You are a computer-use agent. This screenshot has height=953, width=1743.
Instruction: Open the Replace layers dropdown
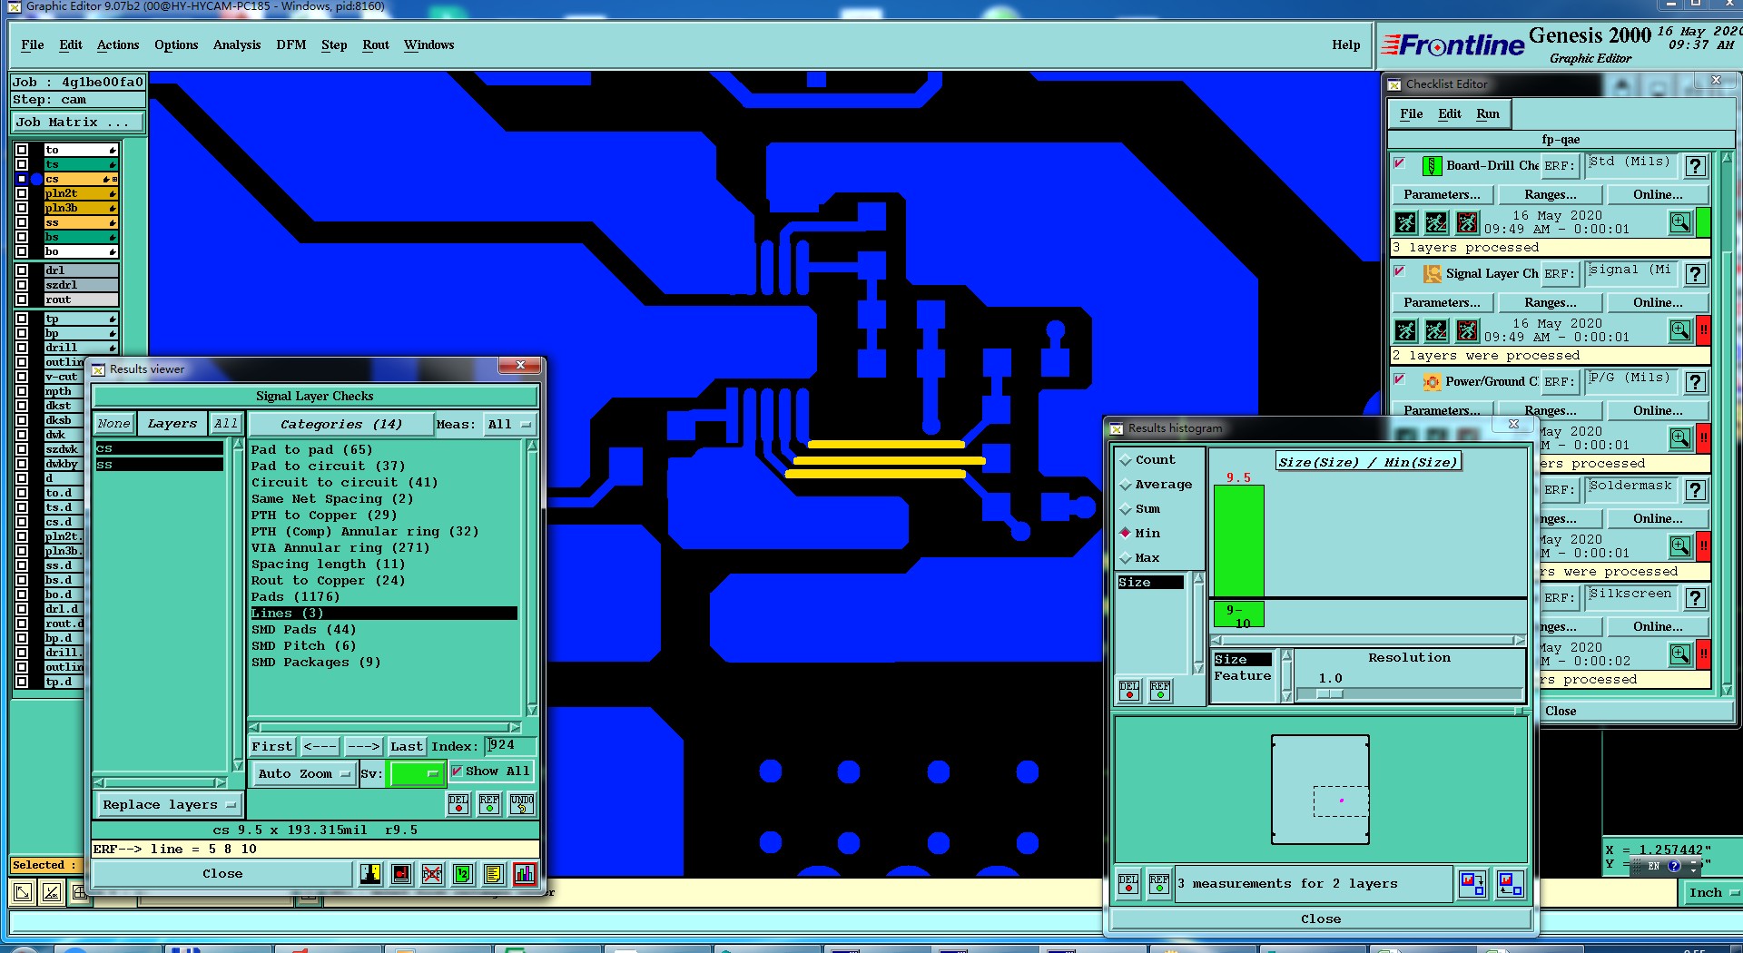click(x=168, y=804)
